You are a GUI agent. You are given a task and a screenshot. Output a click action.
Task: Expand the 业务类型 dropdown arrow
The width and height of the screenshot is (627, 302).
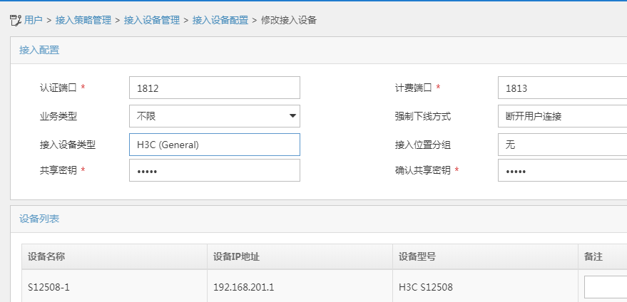(x=292, y=115)
